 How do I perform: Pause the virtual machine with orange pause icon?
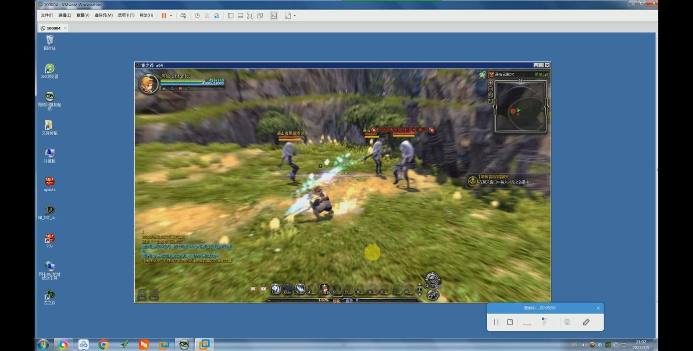(164, 15)
